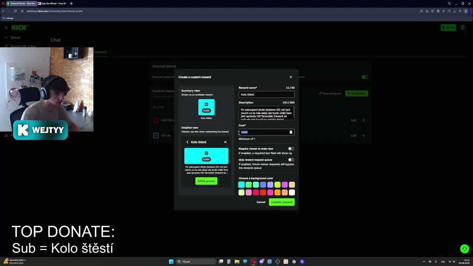Choose the pale yellow background swatch
This screenshot has width=473, height=266.
tap(242, 192)
